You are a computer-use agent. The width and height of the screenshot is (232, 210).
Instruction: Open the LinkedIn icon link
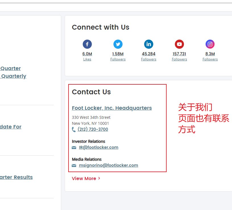(148, 44)
